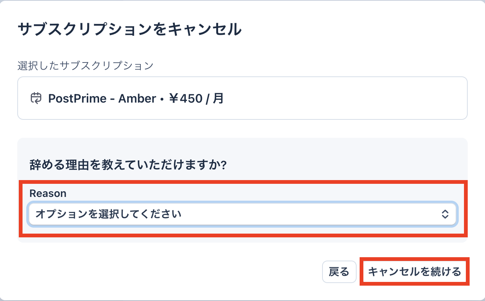Click the Reason field label
485x301 pixels.
(x=48, y=193)
